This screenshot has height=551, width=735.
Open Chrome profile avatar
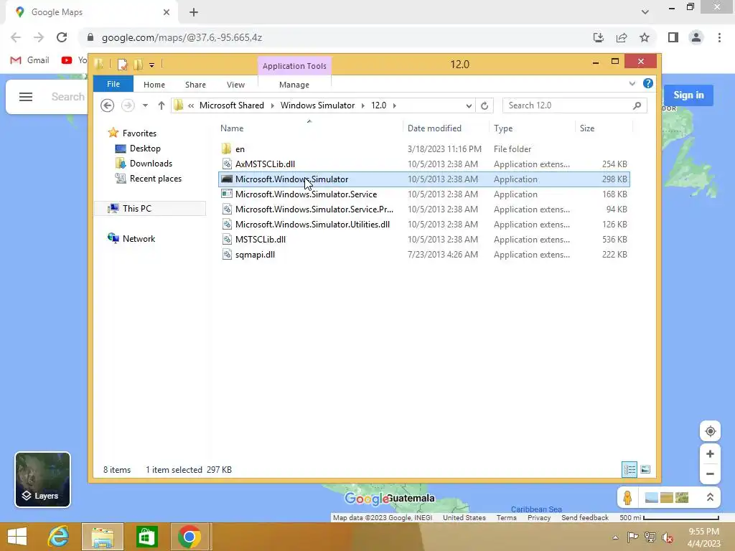point(696,37)
